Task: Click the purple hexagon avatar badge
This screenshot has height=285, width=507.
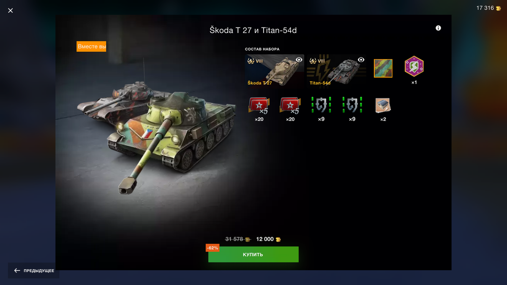Action: tap(414, 66)
